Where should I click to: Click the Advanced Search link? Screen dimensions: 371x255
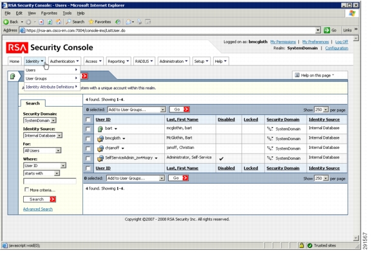38,209
